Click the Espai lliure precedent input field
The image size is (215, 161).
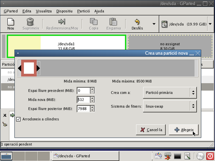pos(84,91)
